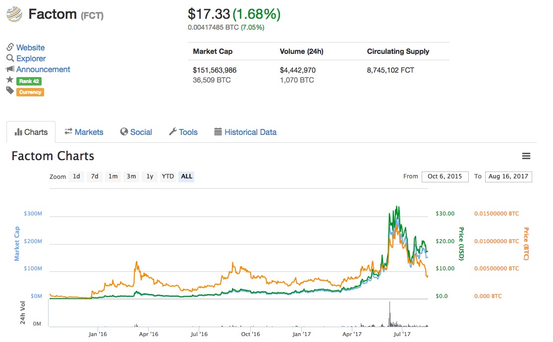Click the 0.01500000 BTC axis tick
Viewport: 553px width, 342px height.
[x=497, y=214]
